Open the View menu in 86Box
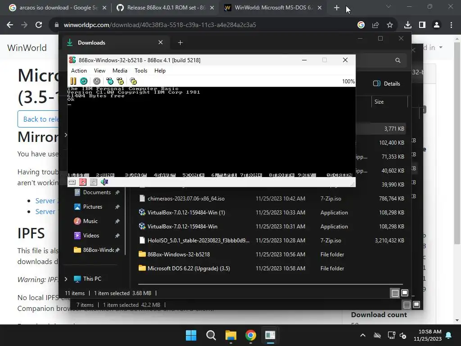 [x=99, y=71]
